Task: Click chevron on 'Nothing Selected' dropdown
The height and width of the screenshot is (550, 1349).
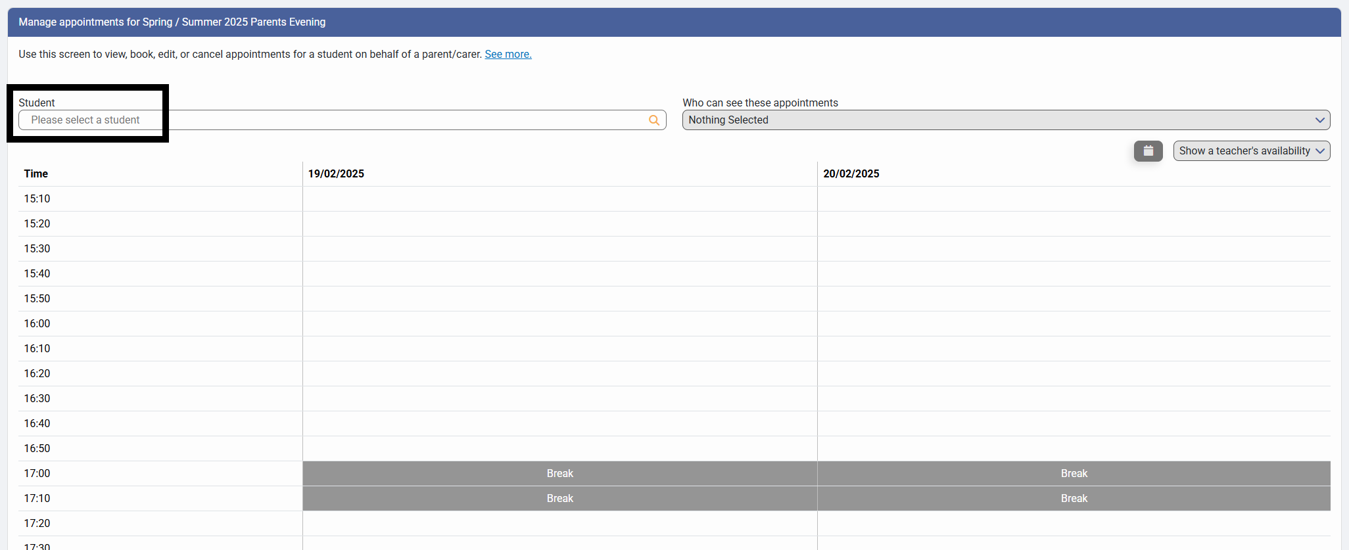Action: [x=1319, y=120]
